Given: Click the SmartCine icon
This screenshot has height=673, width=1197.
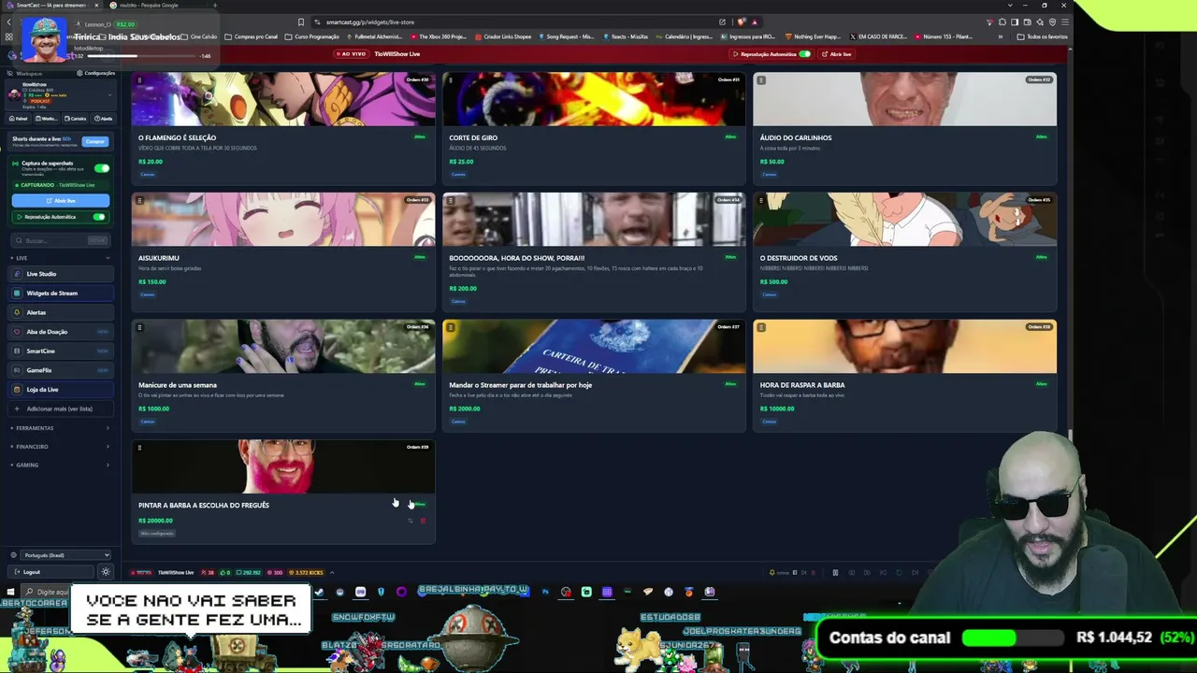Looking at the screenshot, I should pyautogui.click(x=17, y=351).
